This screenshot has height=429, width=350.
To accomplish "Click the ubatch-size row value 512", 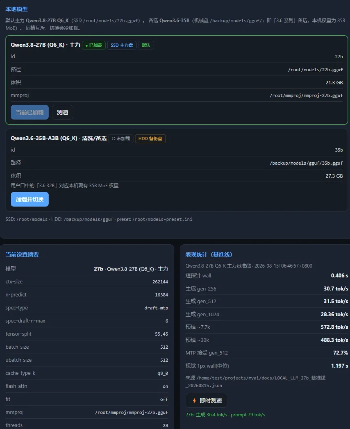I will [164, 360].
